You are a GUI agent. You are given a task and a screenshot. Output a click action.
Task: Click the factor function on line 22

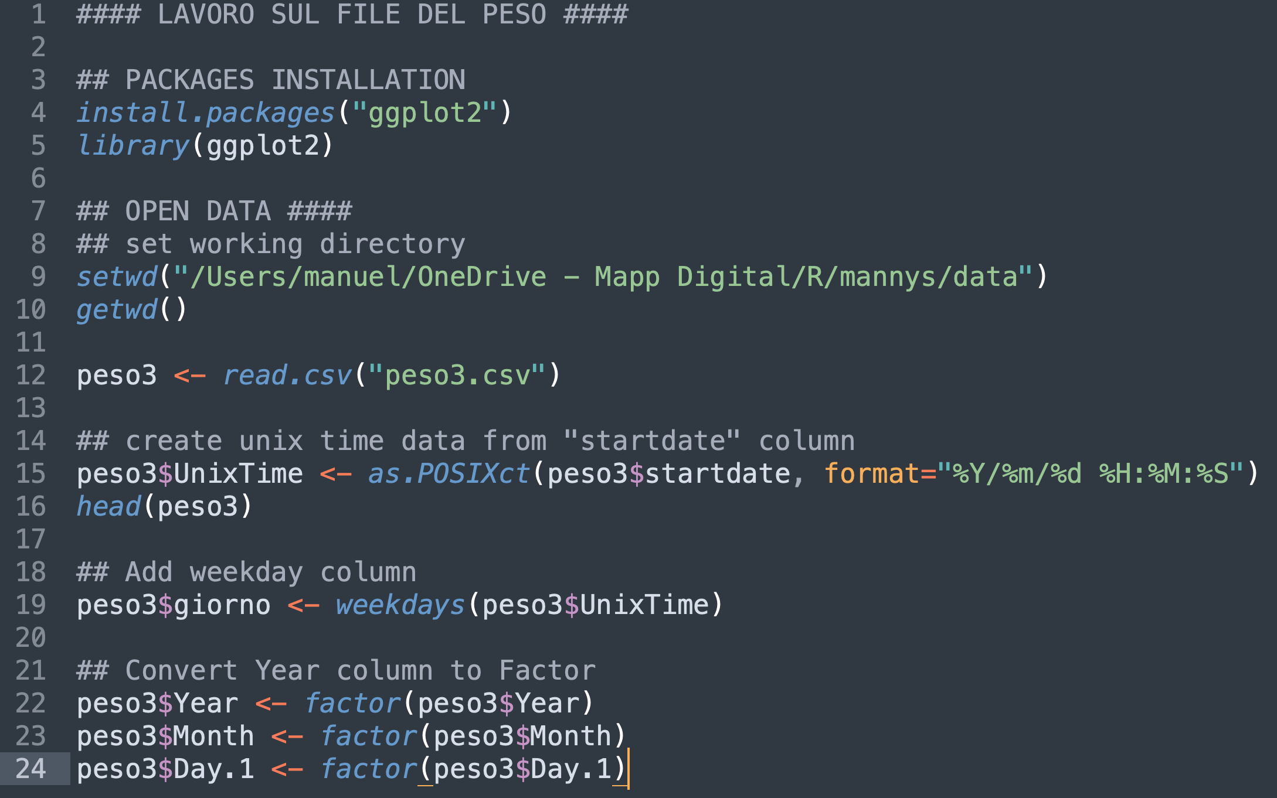[352, 703]
